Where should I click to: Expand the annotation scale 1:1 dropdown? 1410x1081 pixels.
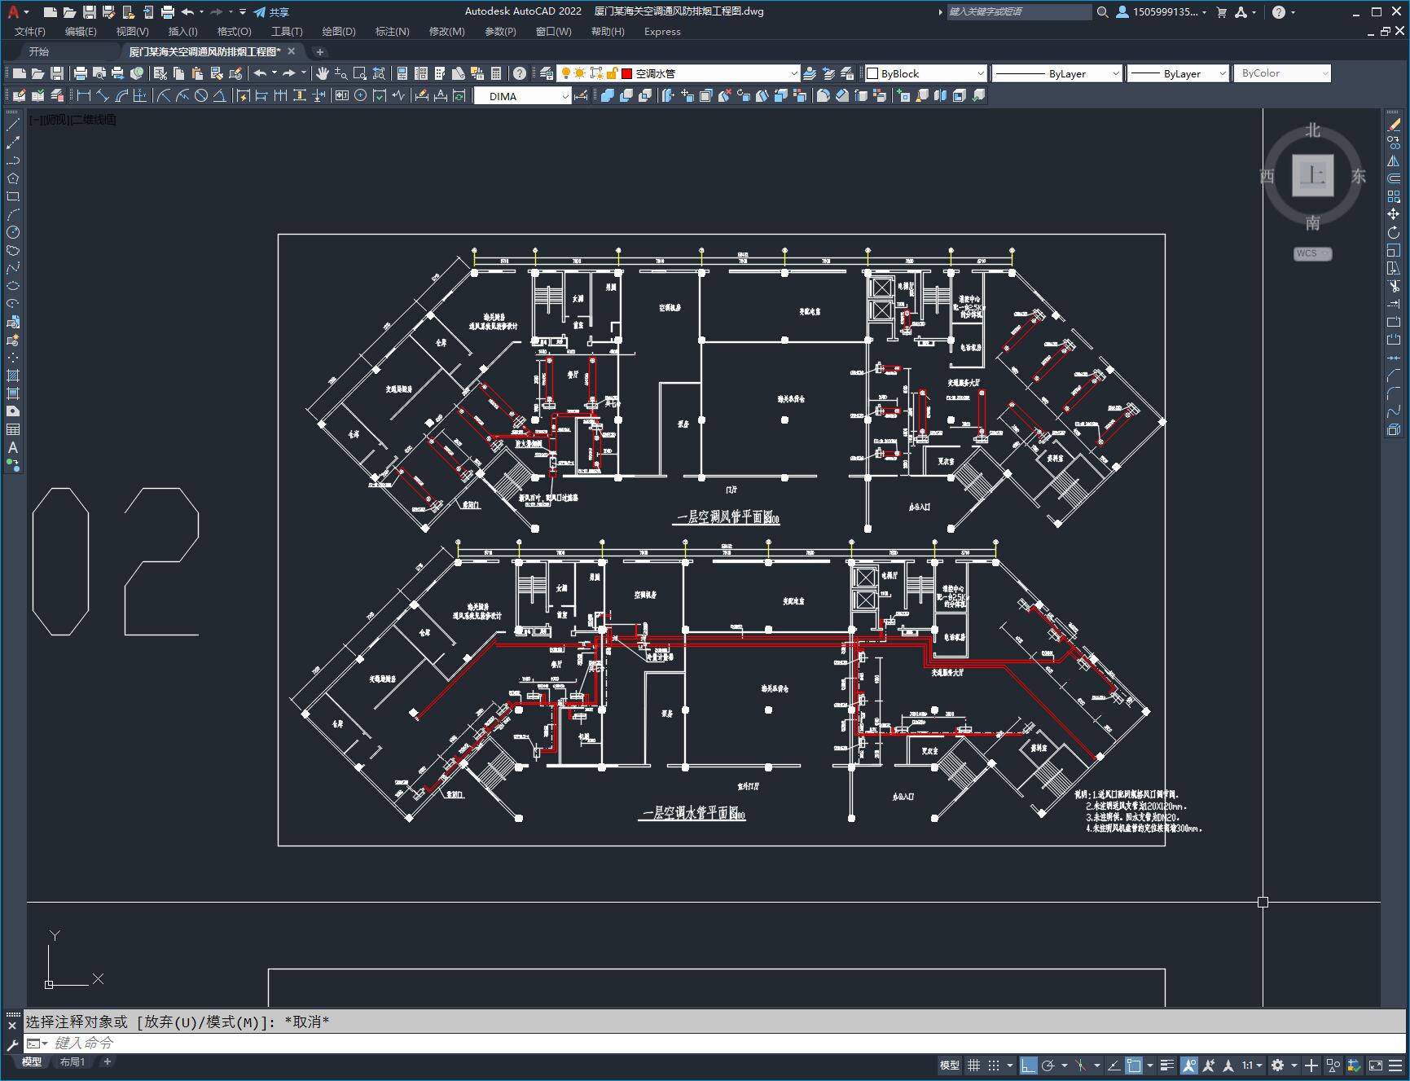tap(1252, 1066)
